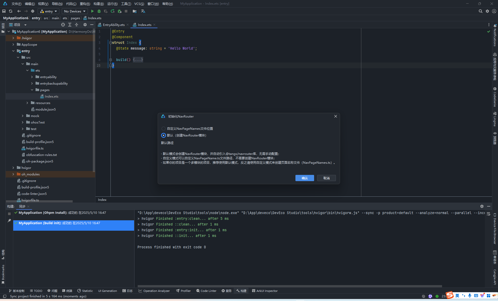
Task: Expand the resources folder
Action: click(27, 103)
